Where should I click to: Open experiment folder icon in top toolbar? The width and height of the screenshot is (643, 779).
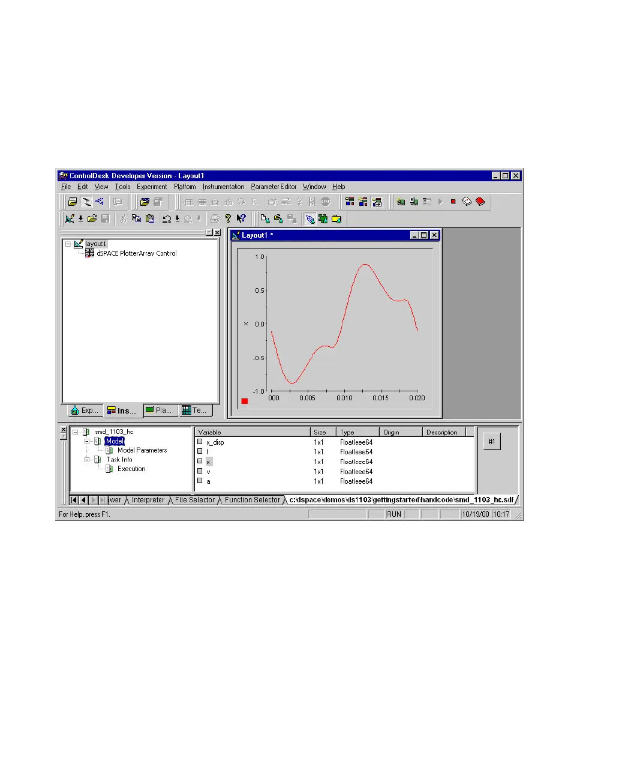click(x=145, y=202)
